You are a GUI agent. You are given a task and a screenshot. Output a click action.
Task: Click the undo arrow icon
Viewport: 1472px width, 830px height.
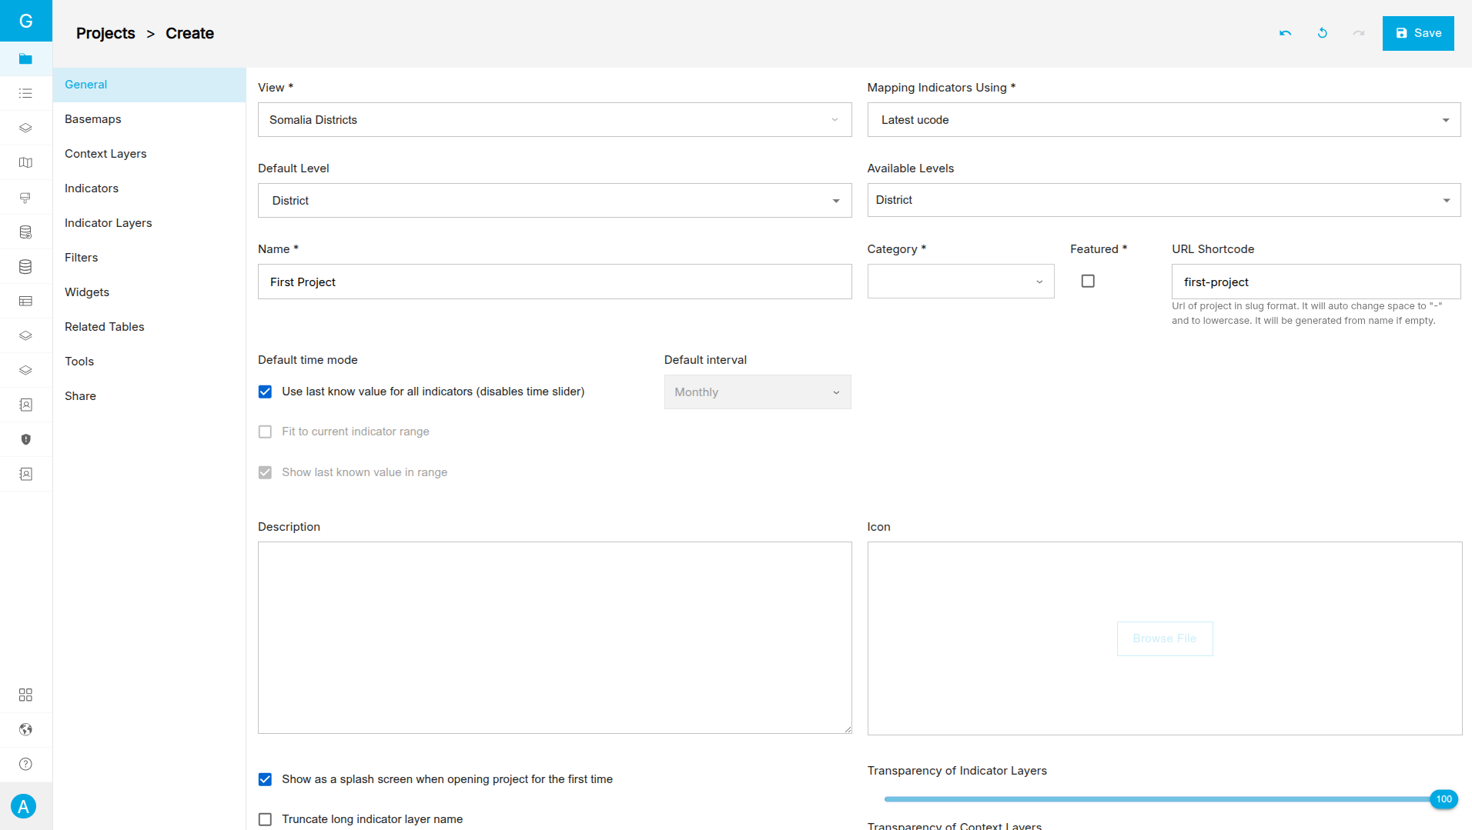[x=1285, y=33]
